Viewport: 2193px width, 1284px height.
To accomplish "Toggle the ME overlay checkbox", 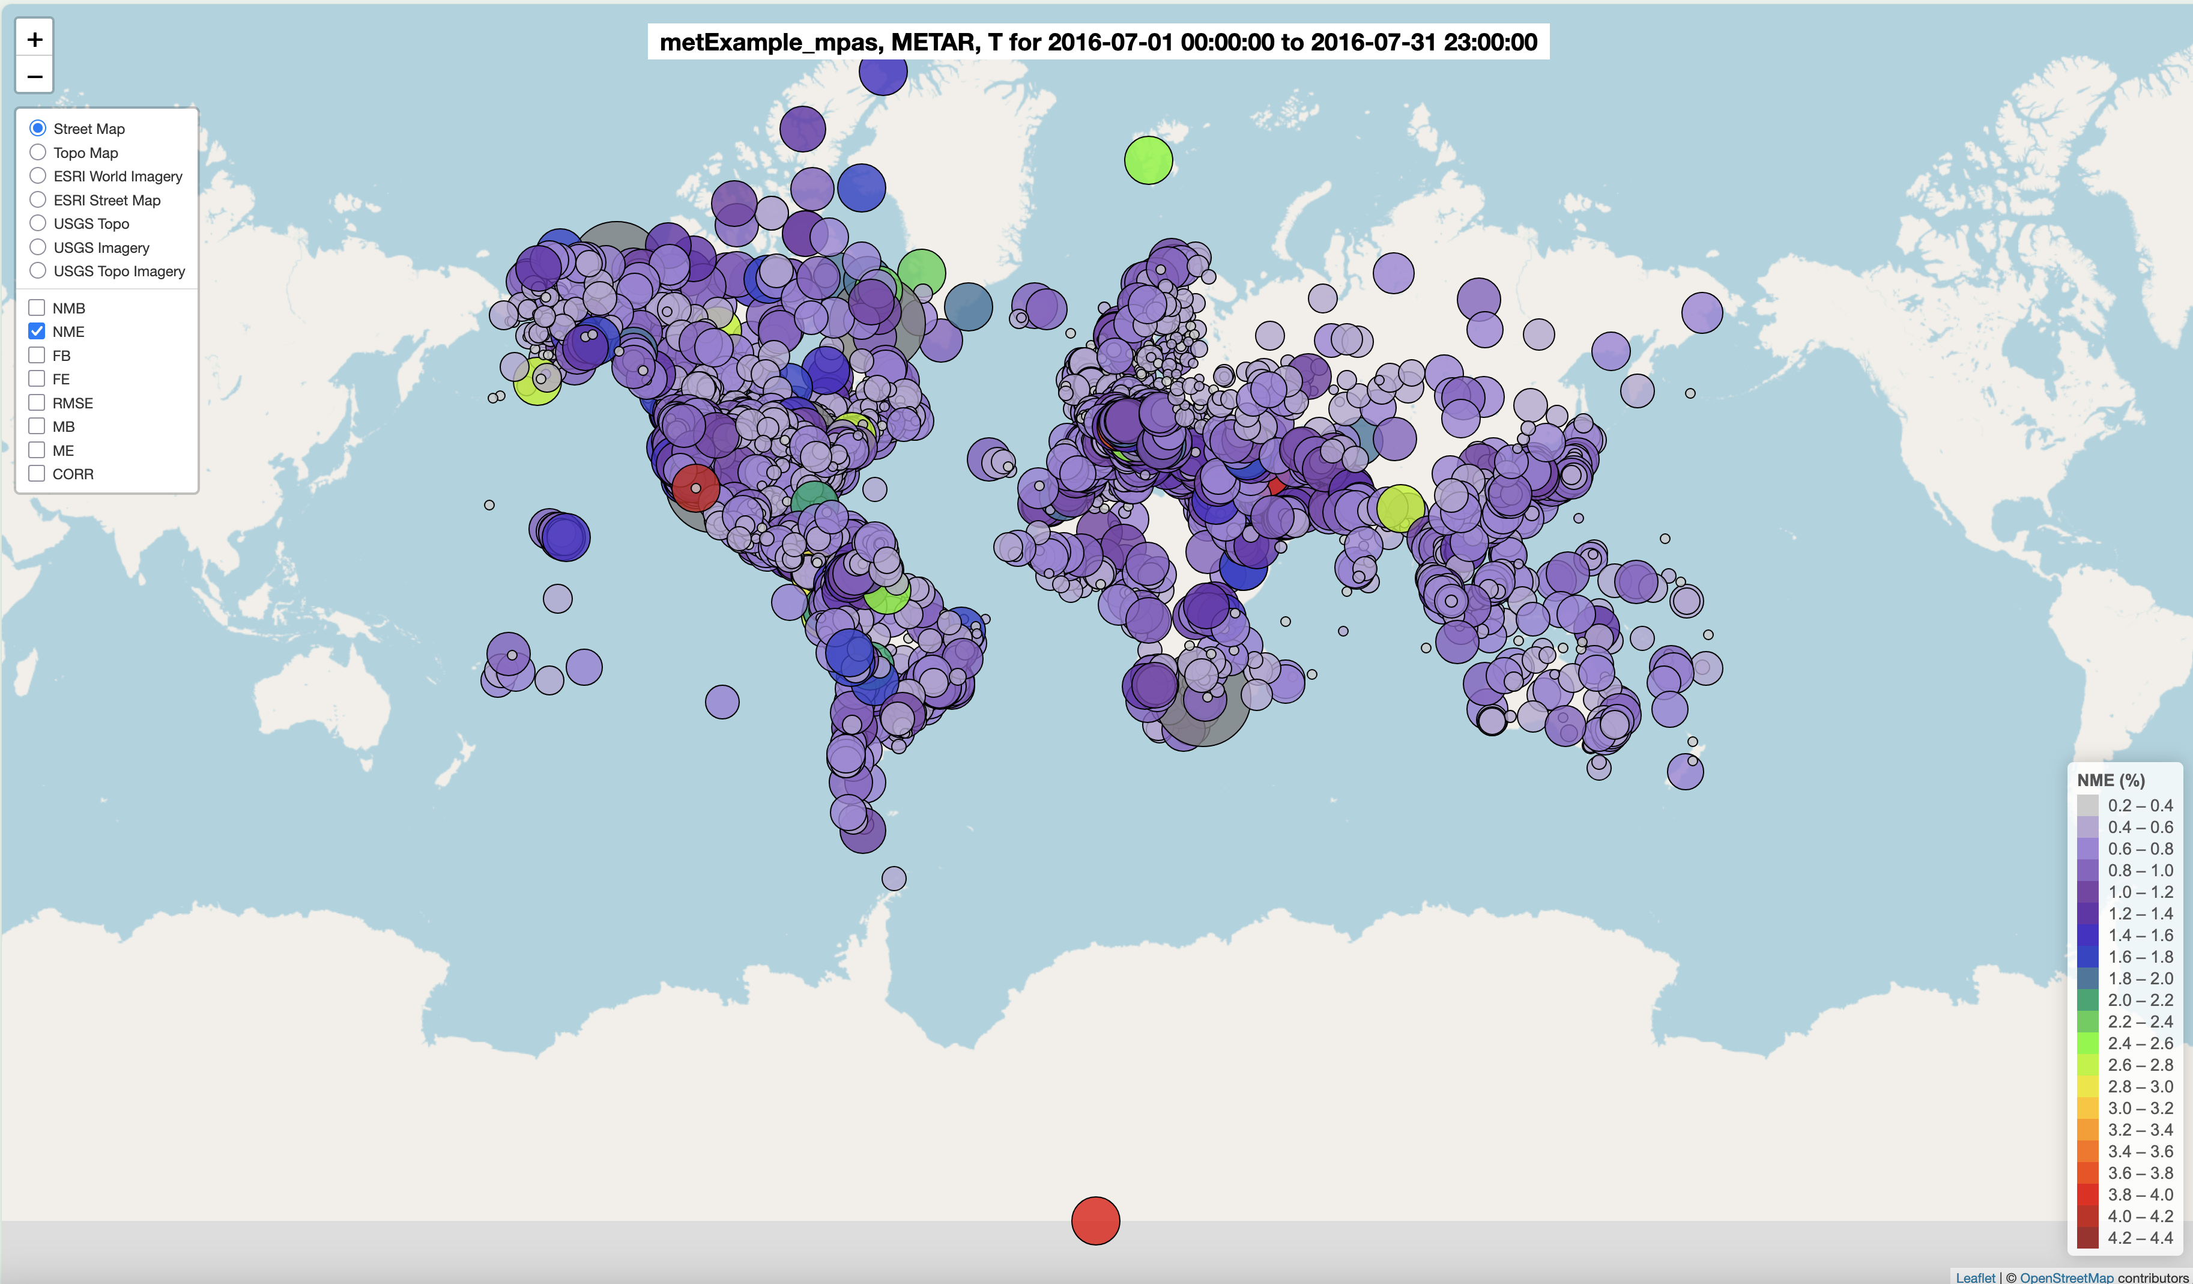I will click(x=37, y=450).
